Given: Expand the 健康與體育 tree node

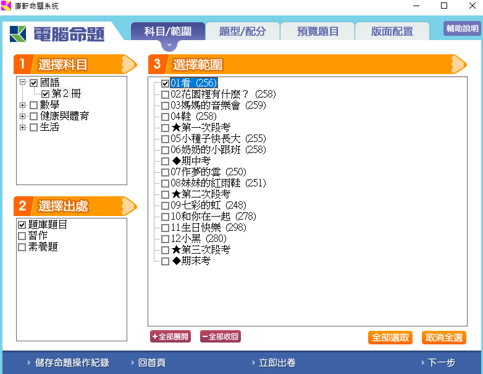Looking at the screenshot, I should click(23, 117).
